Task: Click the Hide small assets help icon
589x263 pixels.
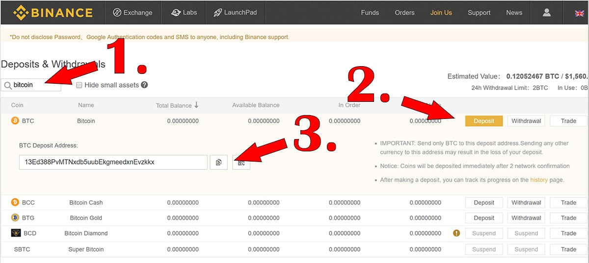Action: coord(144,85)
